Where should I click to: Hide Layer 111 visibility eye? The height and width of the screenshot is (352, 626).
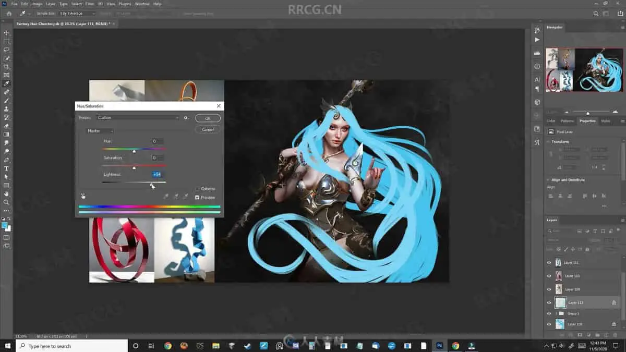pos(549,263)
